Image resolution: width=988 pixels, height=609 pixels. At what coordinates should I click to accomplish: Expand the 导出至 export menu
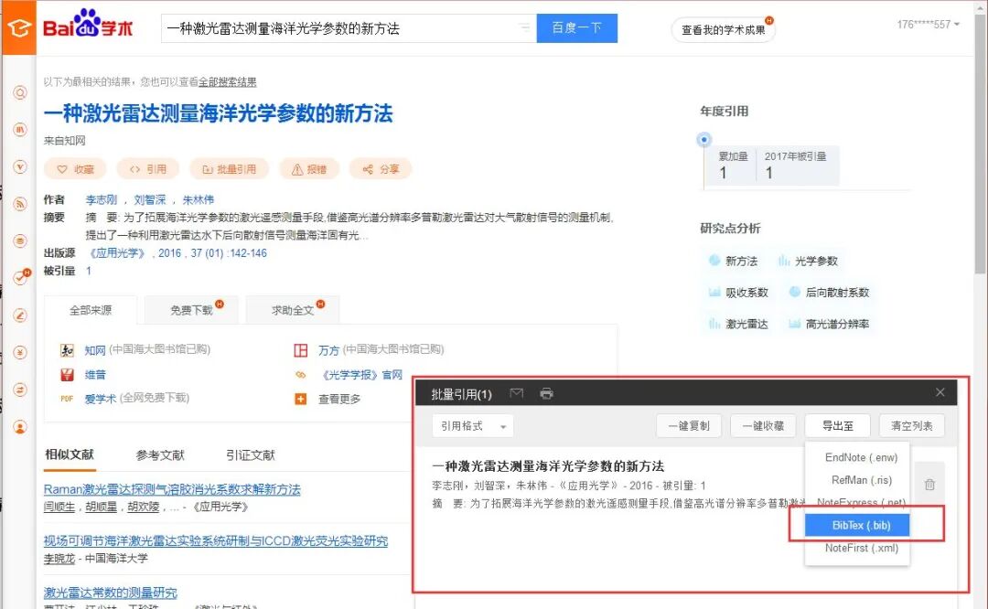(837, 426)
